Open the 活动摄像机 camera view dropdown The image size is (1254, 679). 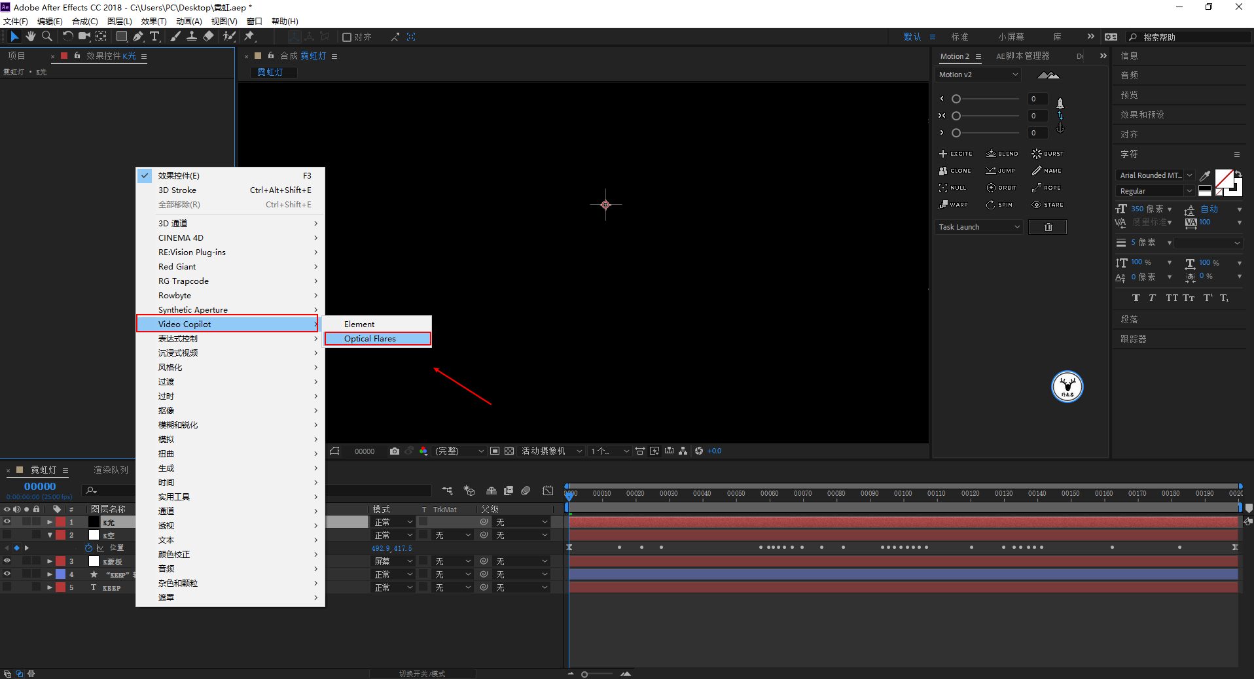(552, 451)
